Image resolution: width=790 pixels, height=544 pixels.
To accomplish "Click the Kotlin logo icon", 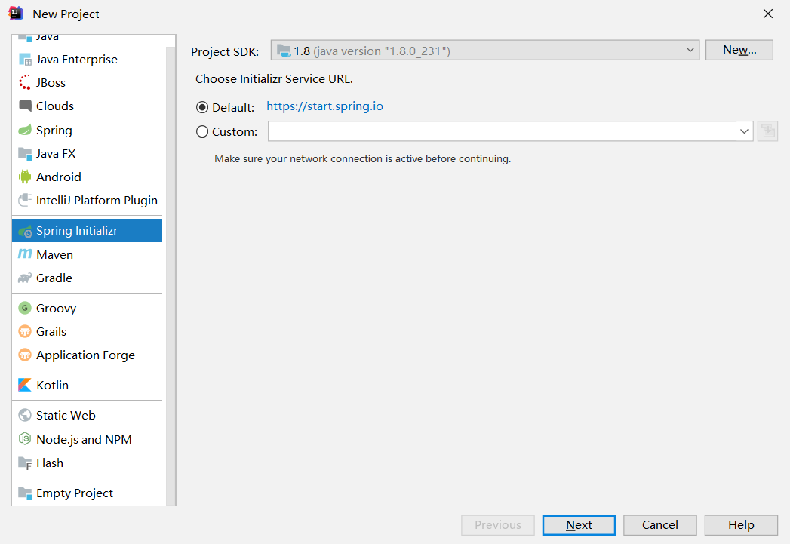I will 25,385.
